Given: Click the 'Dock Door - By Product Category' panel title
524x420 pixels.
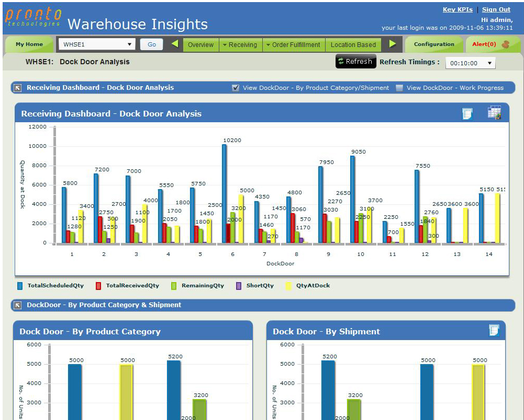Looking at the screenshot, I should tap(90, 332).
